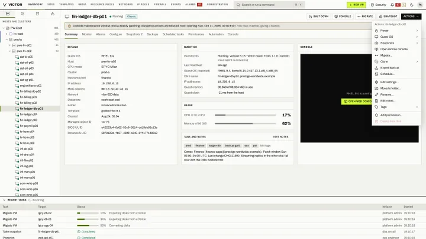This screenshot has width=426, height=239.
Task: Click the lgcy-app-04 migration progress bar
Action: 88,225
